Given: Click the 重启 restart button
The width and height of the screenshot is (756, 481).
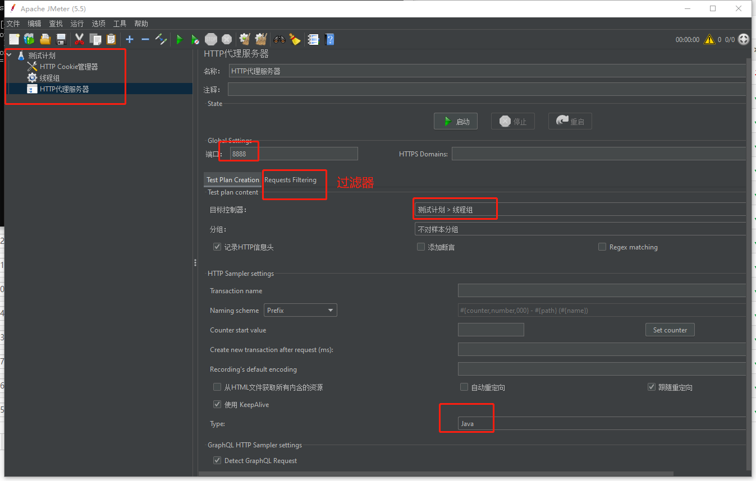Looking at the screenshot, I should click(570, 121).
